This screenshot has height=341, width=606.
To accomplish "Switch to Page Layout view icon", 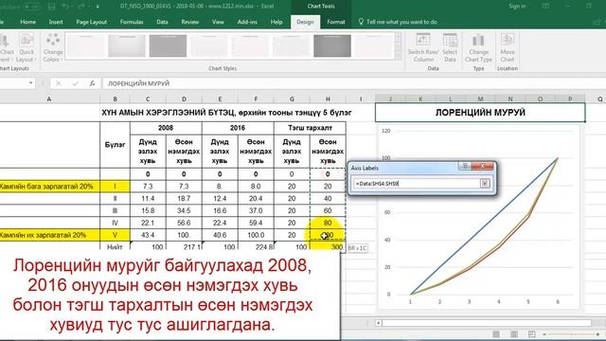I will click(513, 333).
